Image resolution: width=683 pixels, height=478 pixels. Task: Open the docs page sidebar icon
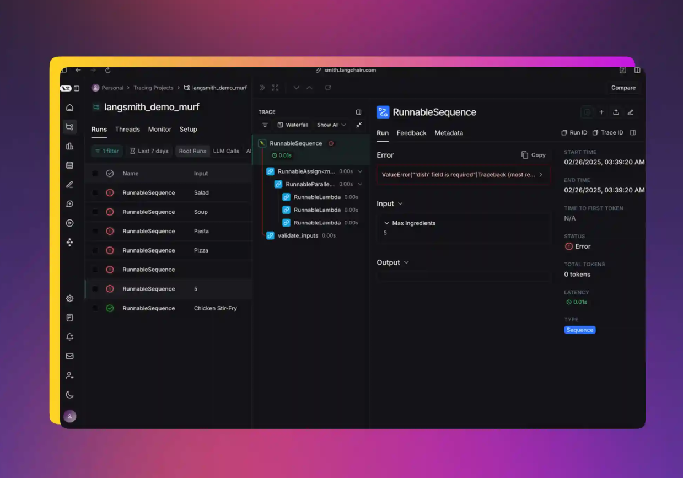(69, 318)
